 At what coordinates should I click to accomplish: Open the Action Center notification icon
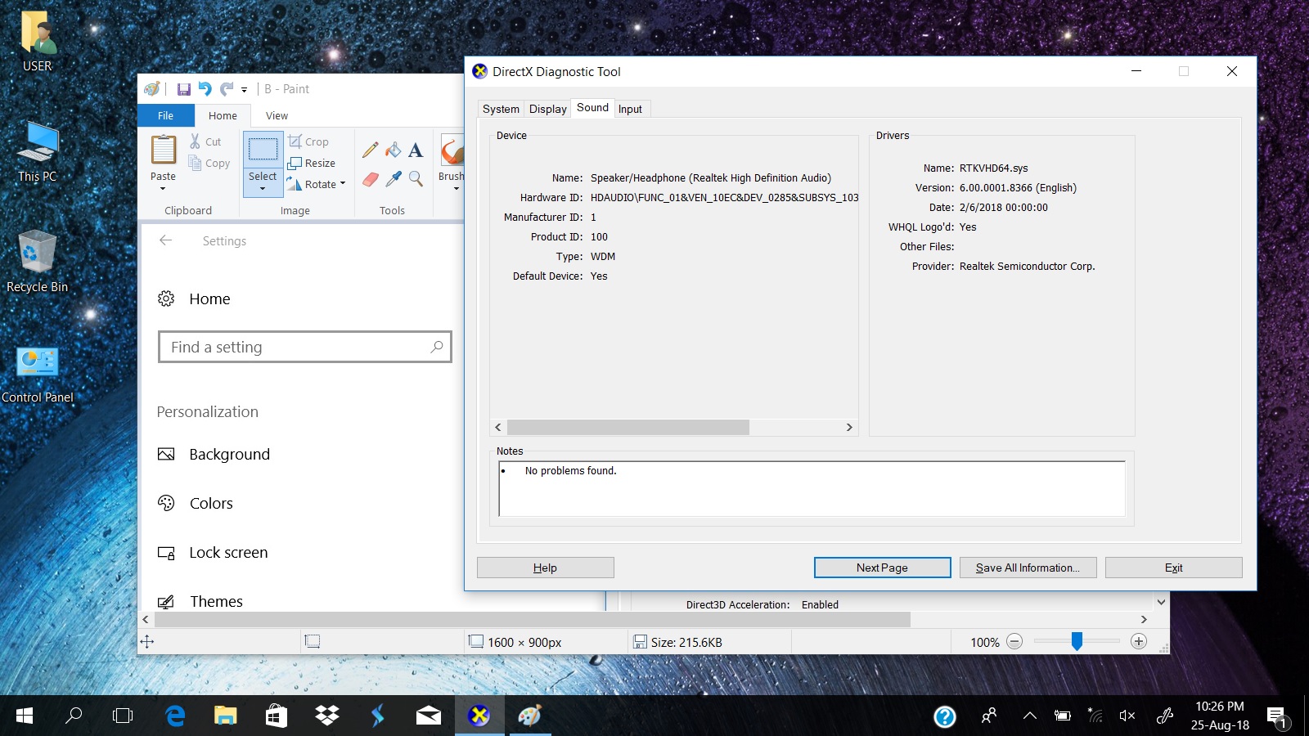pyautogui.click(x=1277, y=717)
